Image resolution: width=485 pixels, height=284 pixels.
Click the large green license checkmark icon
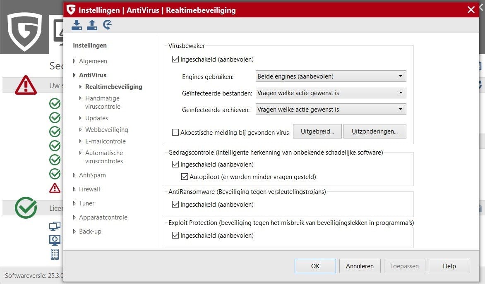pyautogui.click(x=26, y=208)
